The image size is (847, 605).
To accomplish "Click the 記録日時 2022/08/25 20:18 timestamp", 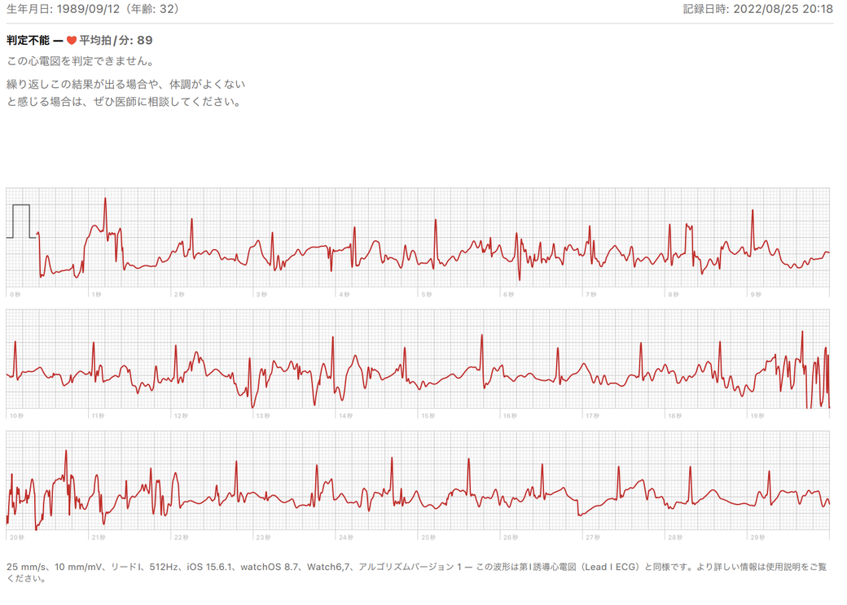I will pyautogui.click(x=757, y=9).
